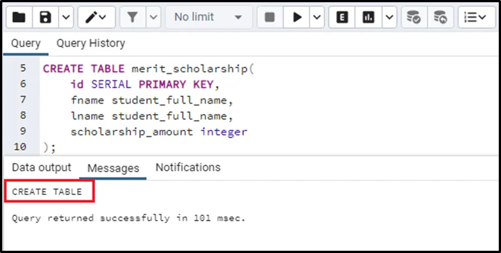The image size is (501, 253).
Task: Run Explain Analyze chart icon
Action: click(x=368, y=17)
